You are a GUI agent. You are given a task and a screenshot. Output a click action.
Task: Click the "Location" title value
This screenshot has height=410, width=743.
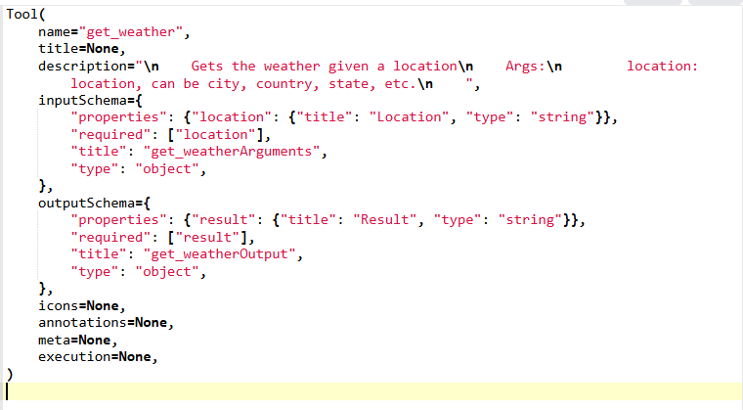(409, 116)
